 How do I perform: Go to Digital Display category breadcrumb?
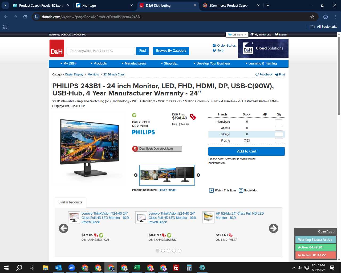(x=74, y=74)
